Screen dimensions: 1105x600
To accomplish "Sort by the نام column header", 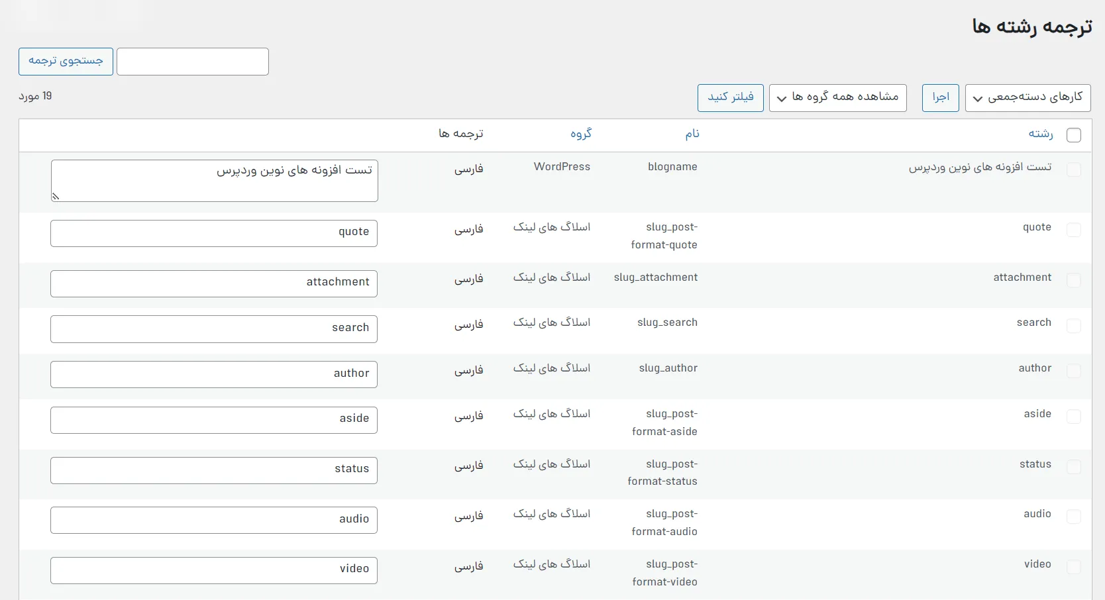I will point(692,134).
